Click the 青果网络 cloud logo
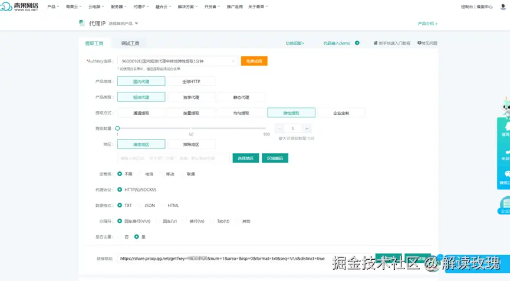Image resolution: width=510 pixels, height=281 pixels. pyautogui.click(x=19, y=6)
